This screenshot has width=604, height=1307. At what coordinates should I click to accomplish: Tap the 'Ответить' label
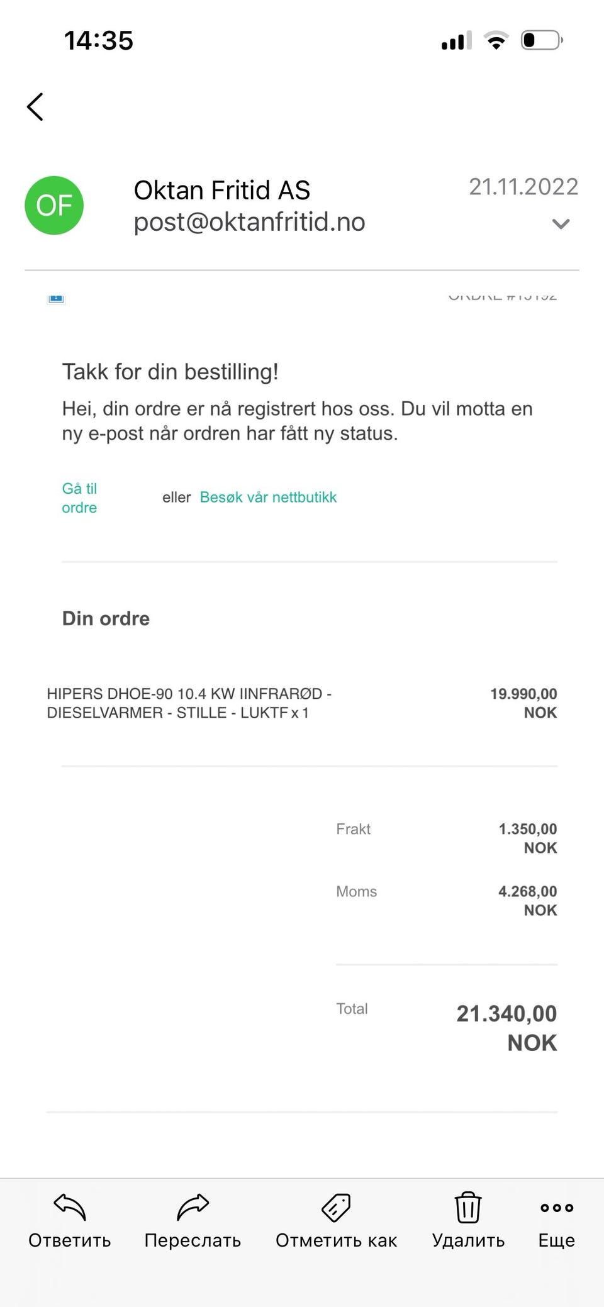click(x=70, y=1240)
